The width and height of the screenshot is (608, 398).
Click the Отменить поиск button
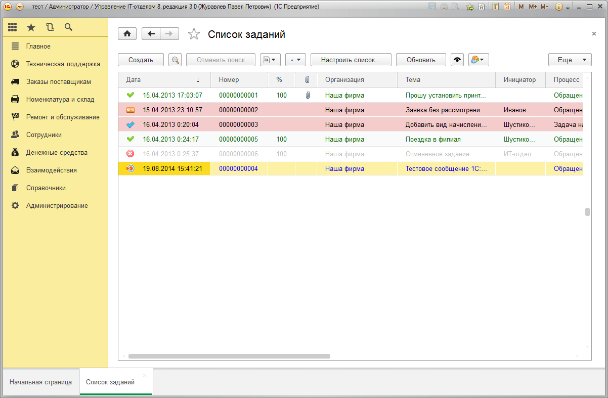click(x=221, y=60)
